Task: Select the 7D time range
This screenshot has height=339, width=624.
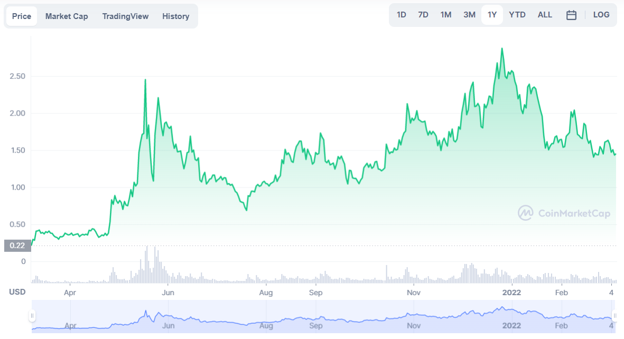Action: 423,15
